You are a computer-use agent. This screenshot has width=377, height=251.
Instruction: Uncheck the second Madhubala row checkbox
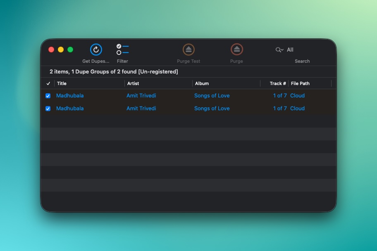pos(48,109)
